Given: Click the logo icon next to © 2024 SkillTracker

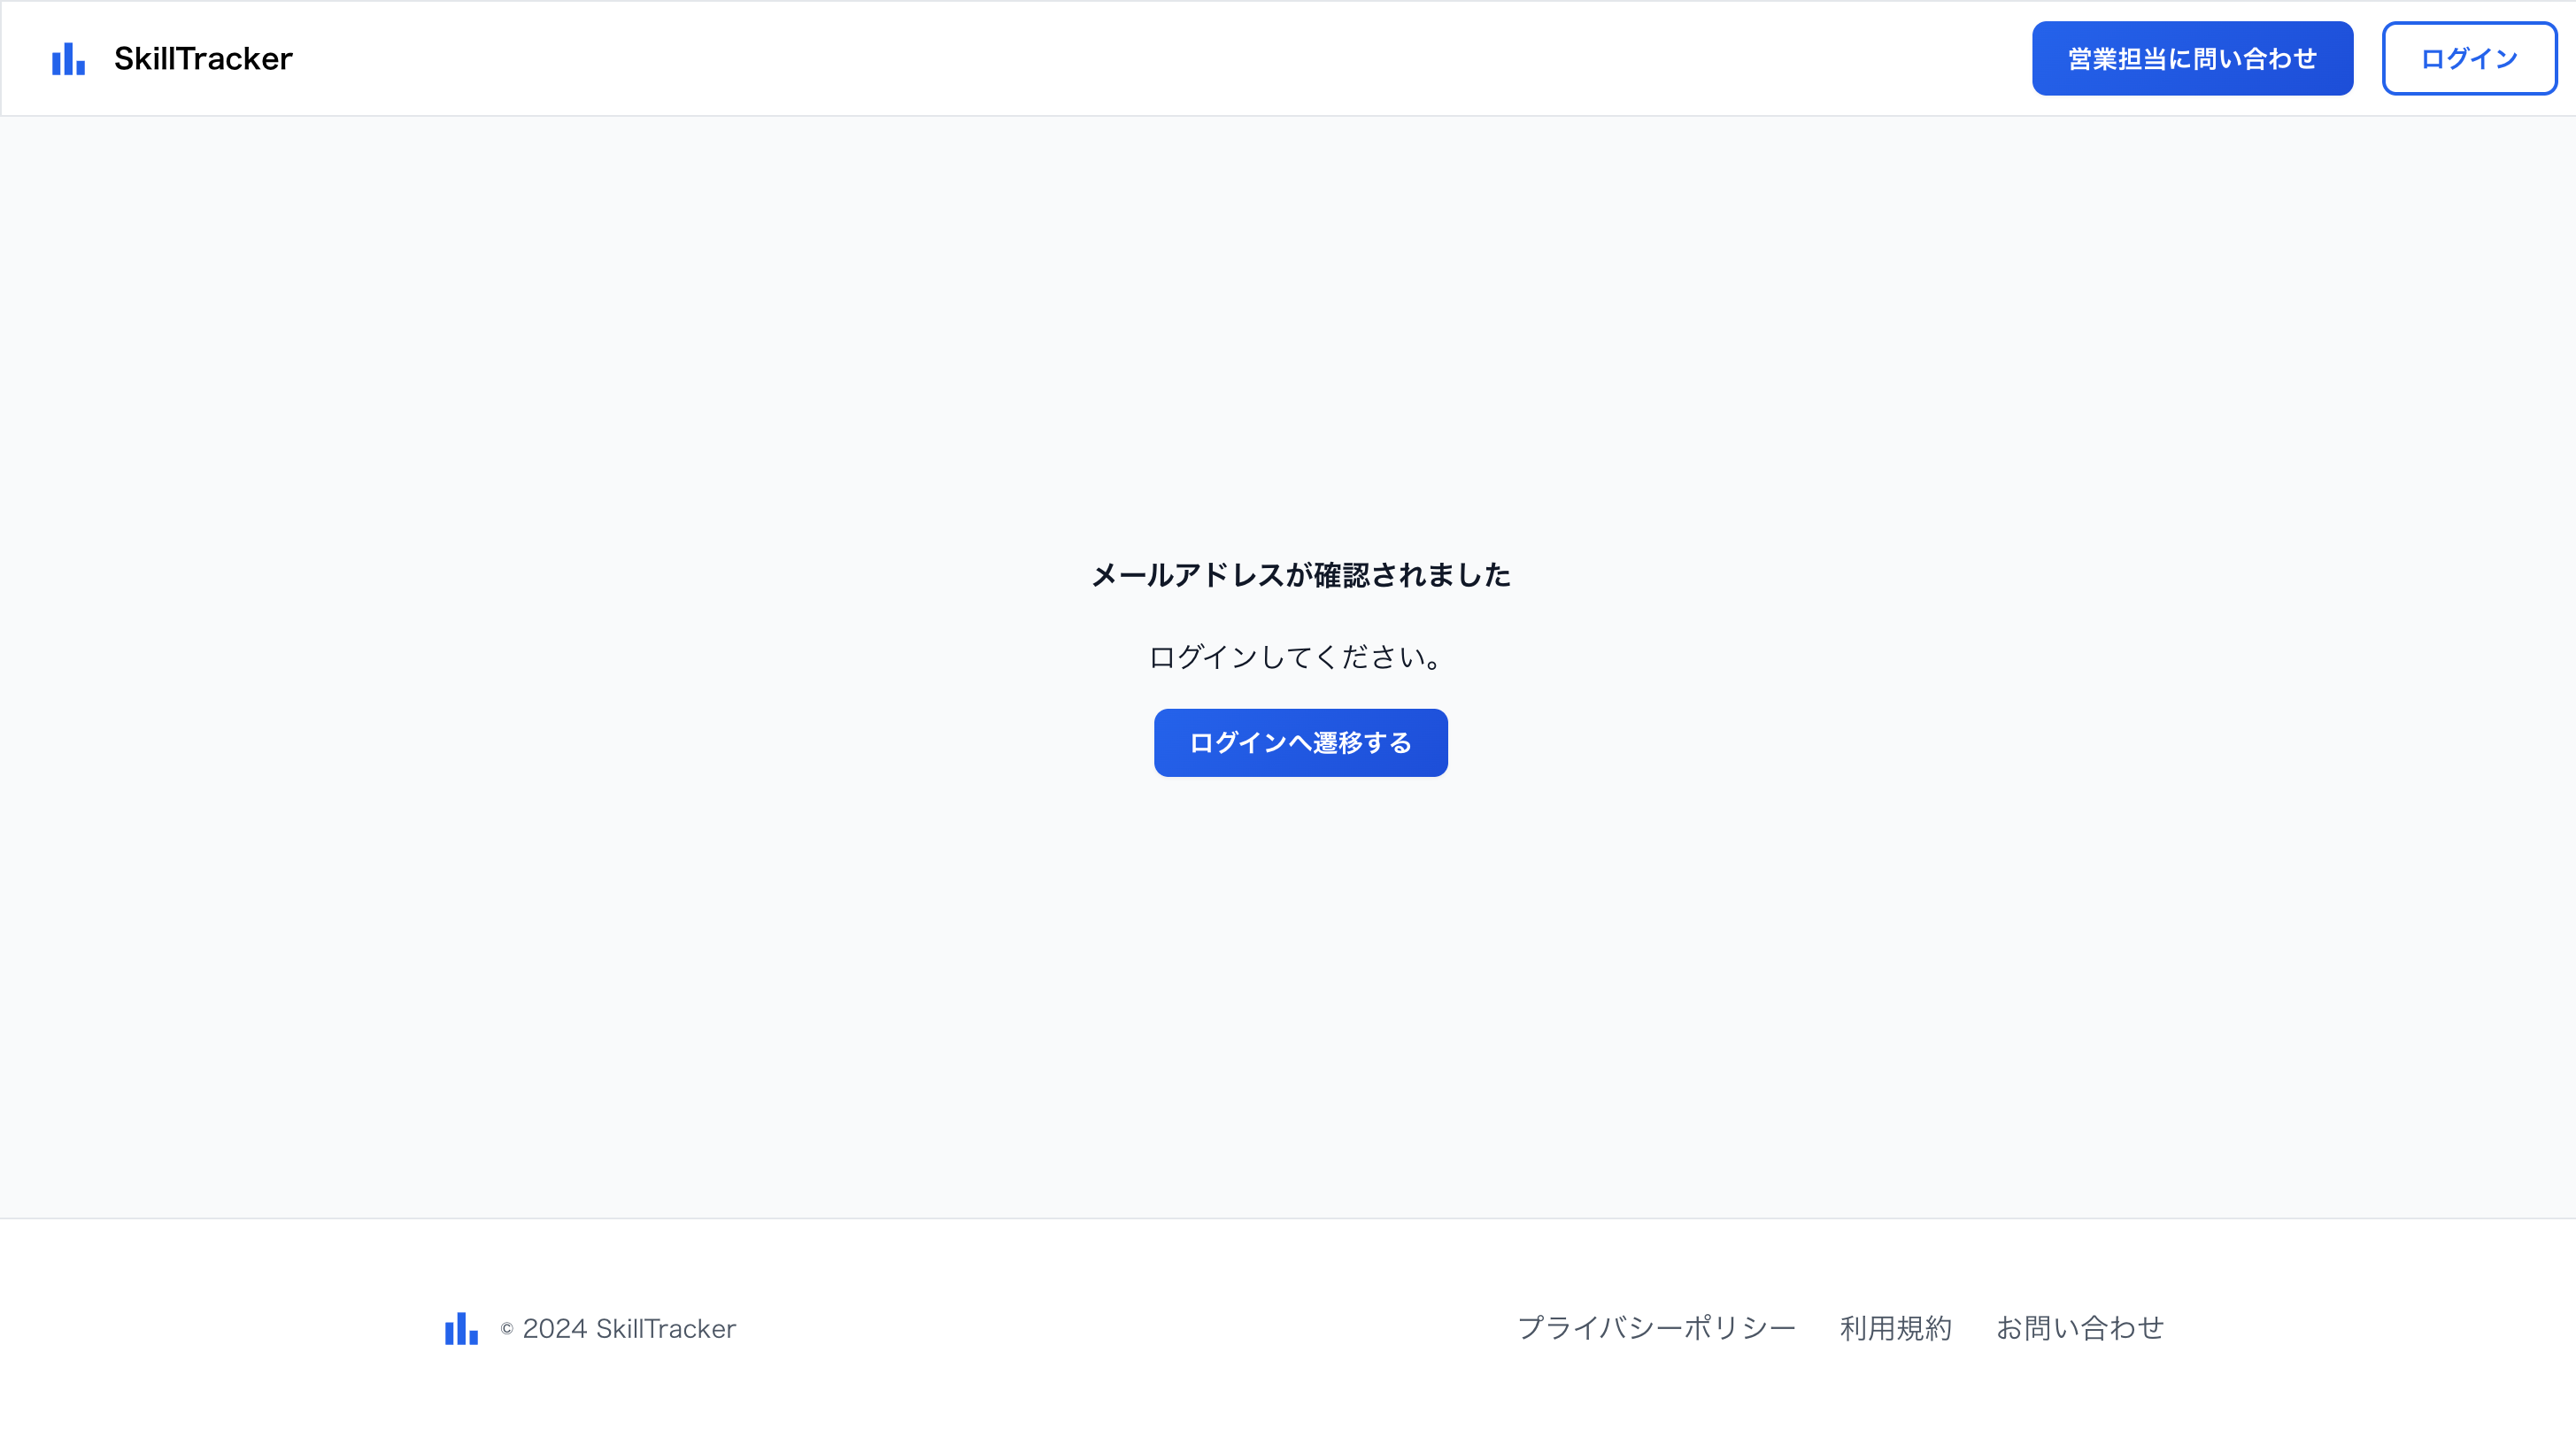Looking at the screenshot, I should click(x=459, y=1330).
